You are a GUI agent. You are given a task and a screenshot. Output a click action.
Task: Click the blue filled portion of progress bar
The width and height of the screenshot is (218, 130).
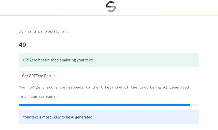point(104,105)
